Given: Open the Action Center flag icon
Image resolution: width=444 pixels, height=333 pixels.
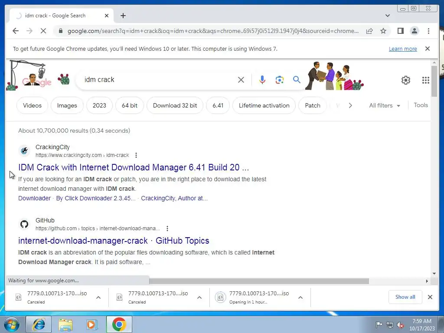Looking at the screenshot, I should [379, 325].
